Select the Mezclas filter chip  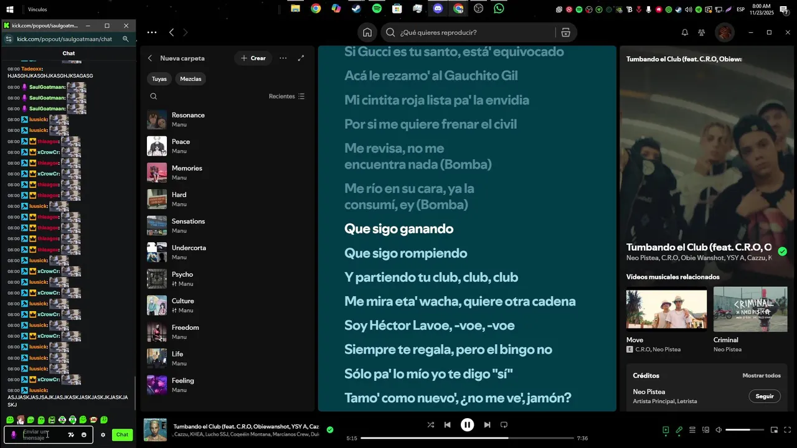(191, 79)
